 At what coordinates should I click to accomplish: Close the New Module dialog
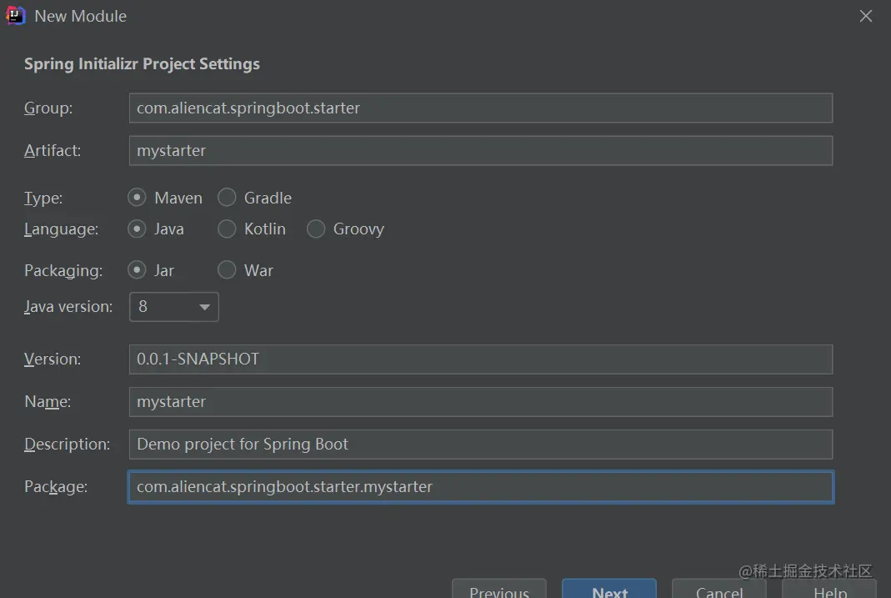pyautogui.click(x=865, y=16)
